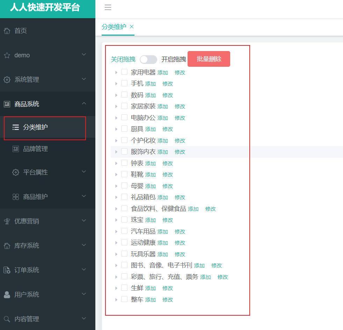Click 添加 next to 家用电器
343x330 pixels.
click(x=163, y=72)
